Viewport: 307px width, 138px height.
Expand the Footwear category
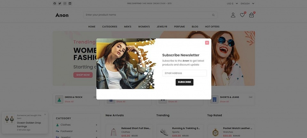pyautogui.click(x=96, y=131)
